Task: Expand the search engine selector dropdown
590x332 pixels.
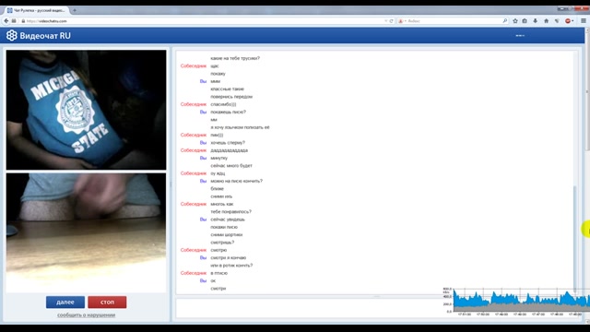Action: (402, 21)
